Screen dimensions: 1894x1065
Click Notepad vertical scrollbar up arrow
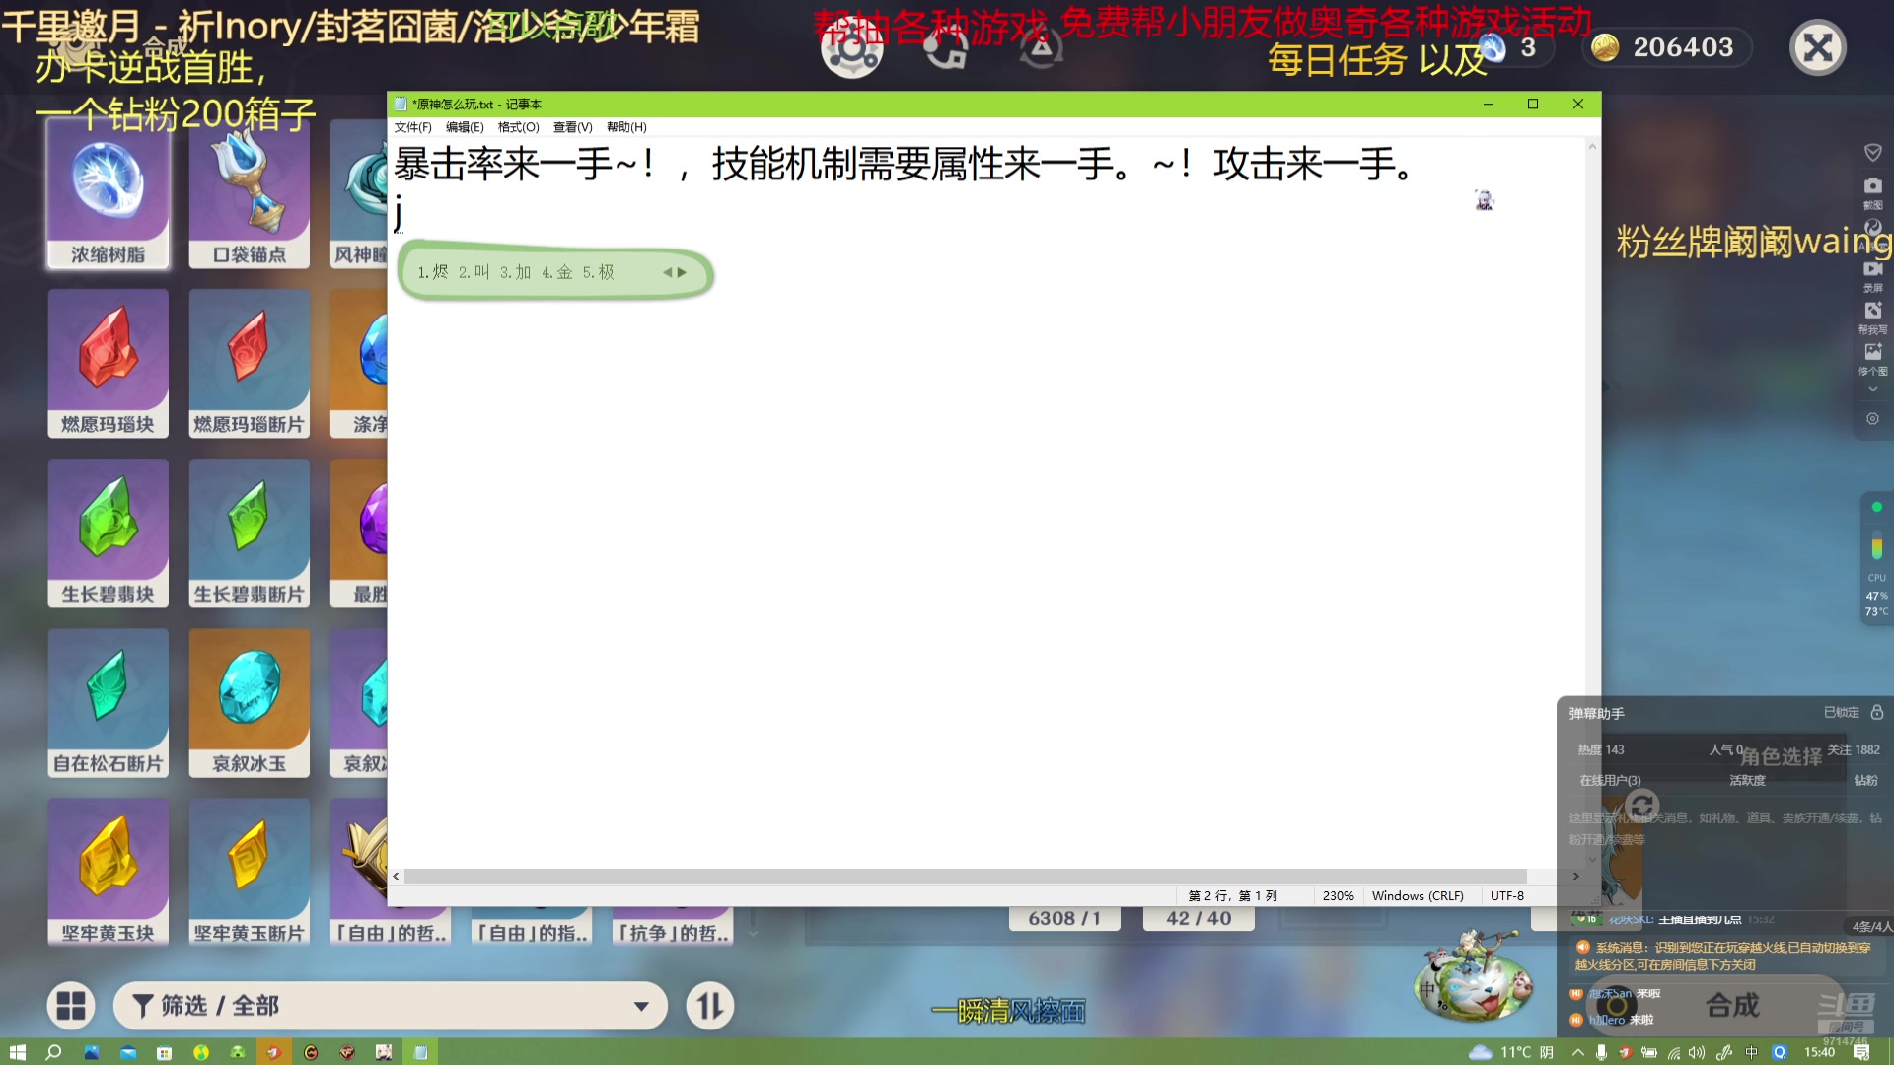(x=1592, y=147)
